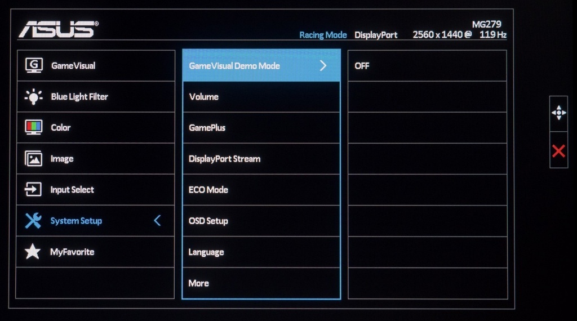
Task: Click the five-way navigation joystick icon
Action: (558, 113)
